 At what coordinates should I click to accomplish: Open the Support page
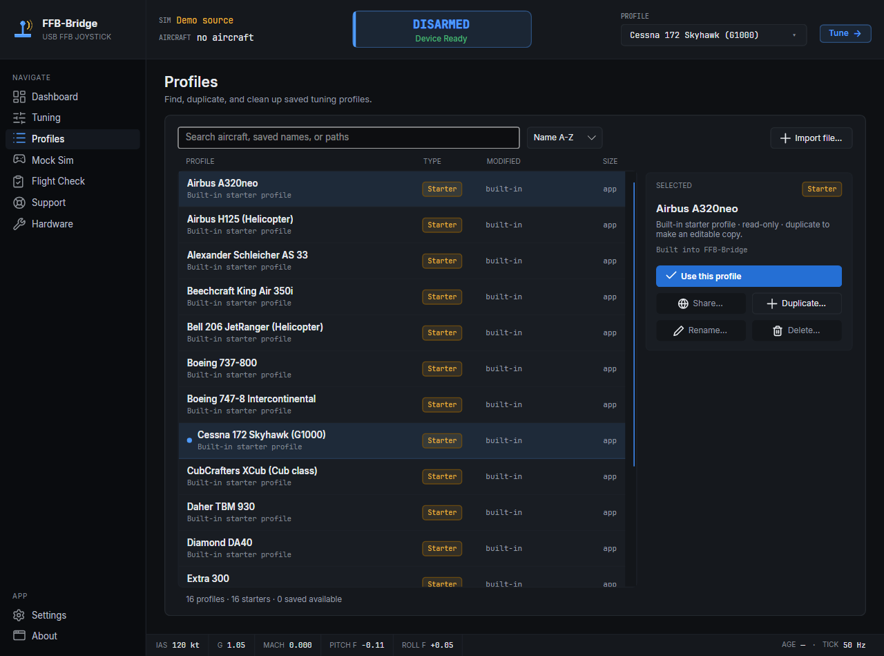click(x=73, y=203)
